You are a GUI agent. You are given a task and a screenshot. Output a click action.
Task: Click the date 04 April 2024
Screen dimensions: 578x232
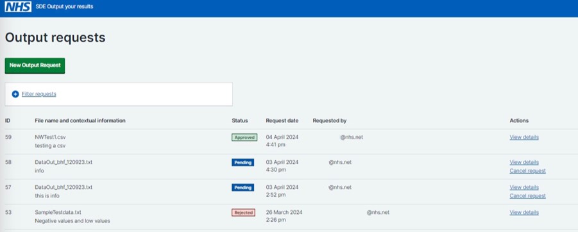pos(282,137)
